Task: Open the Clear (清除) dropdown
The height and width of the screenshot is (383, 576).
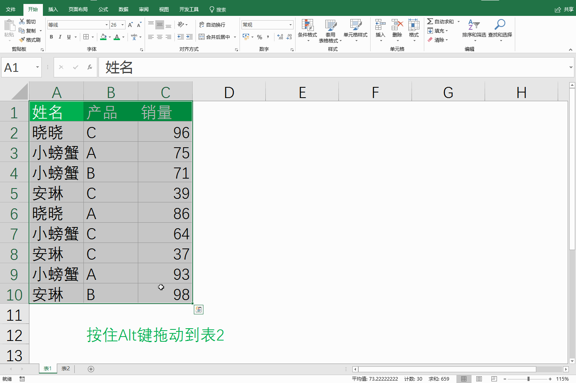Action: point(437,40)
